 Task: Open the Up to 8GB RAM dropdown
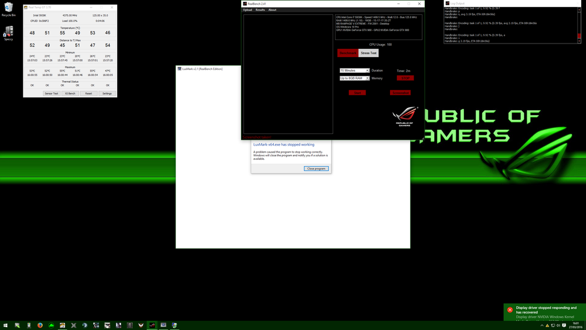[x=354, y=78]
